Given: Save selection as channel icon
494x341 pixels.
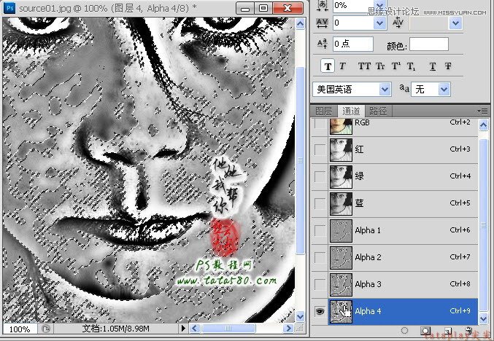Looking at the screenshot, I should pos(425,331).
